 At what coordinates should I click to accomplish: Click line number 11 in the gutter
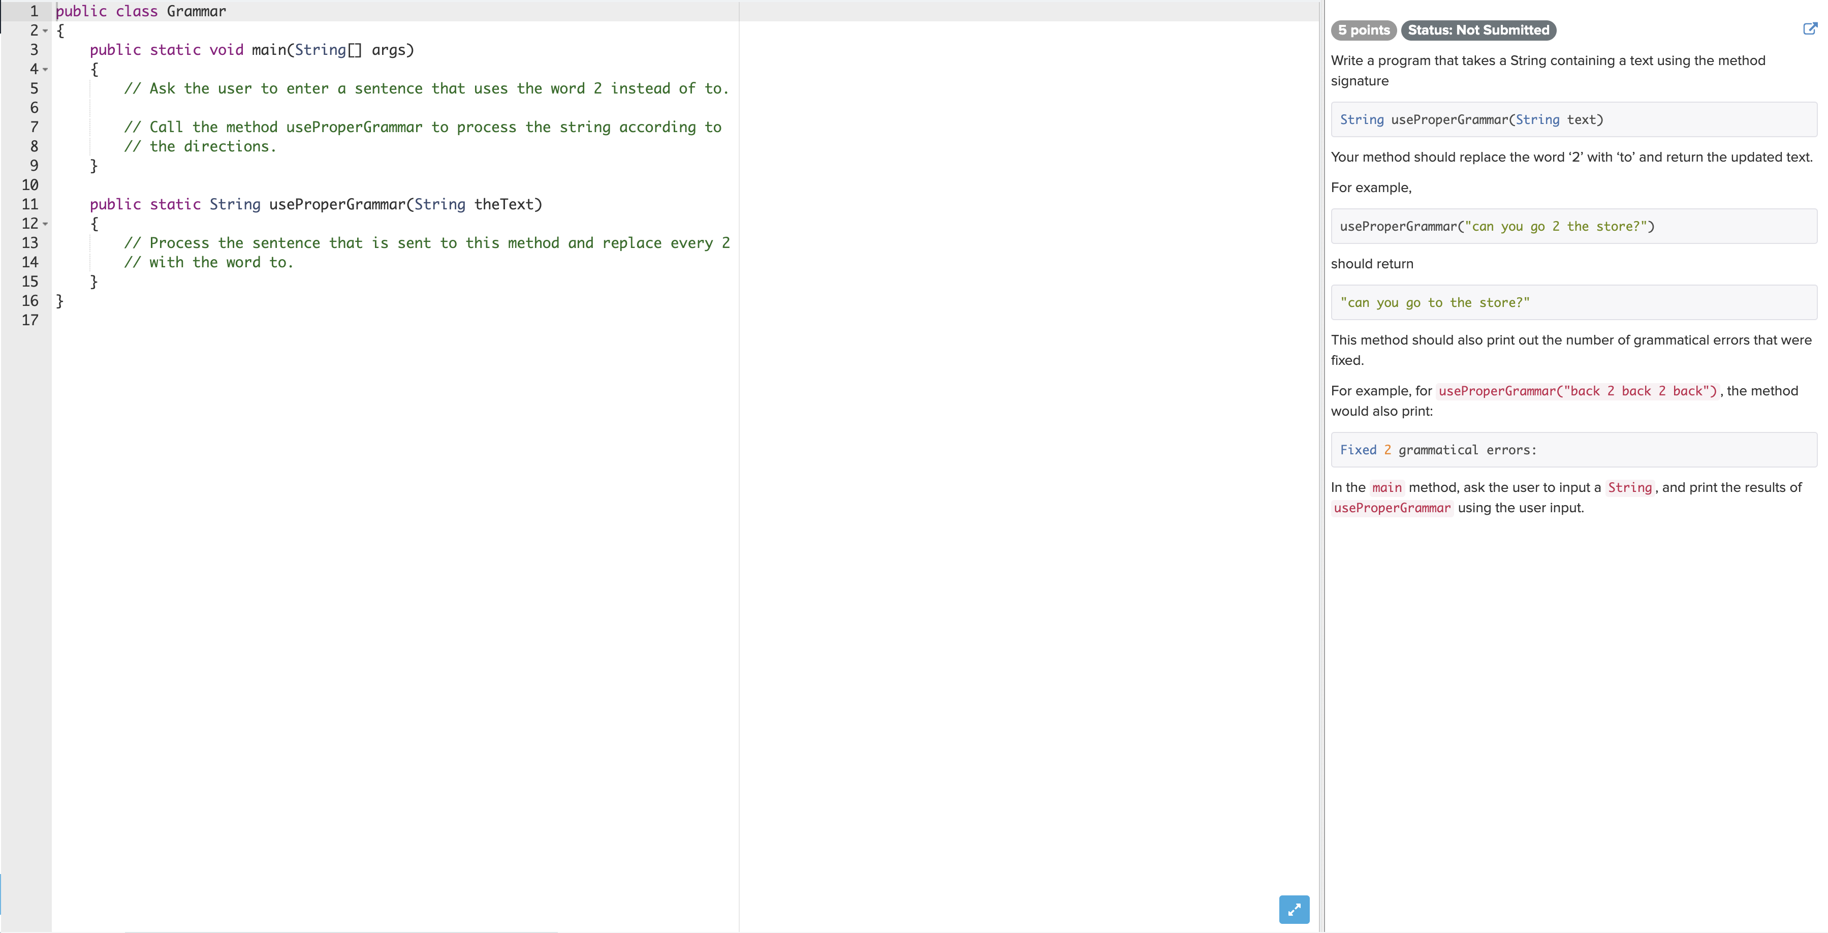pyautogui.click(x=30, y=204)
